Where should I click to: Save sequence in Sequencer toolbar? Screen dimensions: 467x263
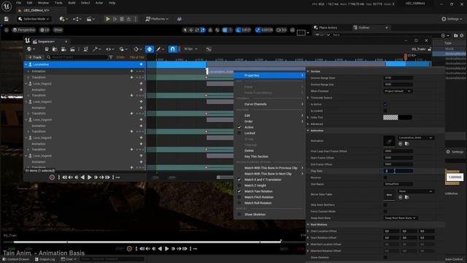coord(47,49)
